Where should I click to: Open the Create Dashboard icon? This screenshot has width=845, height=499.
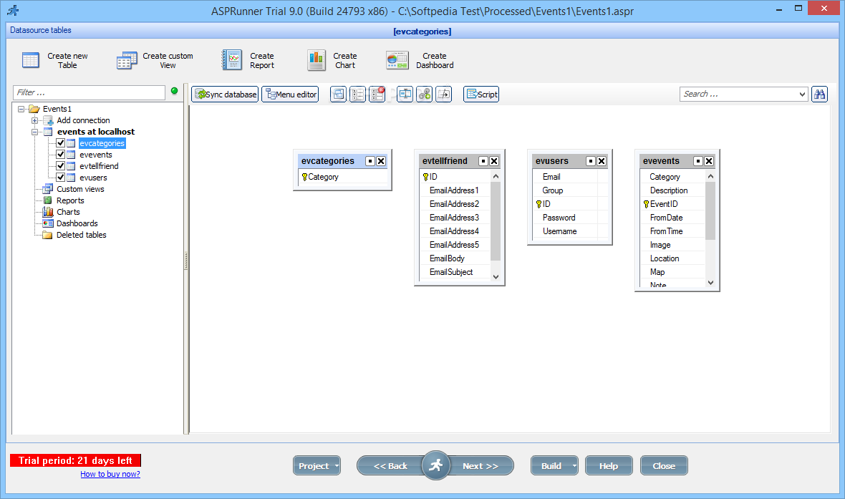coord(397,60)
